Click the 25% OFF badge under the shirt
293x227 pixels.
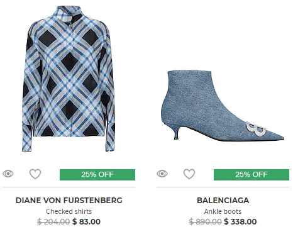pos(97,175)
